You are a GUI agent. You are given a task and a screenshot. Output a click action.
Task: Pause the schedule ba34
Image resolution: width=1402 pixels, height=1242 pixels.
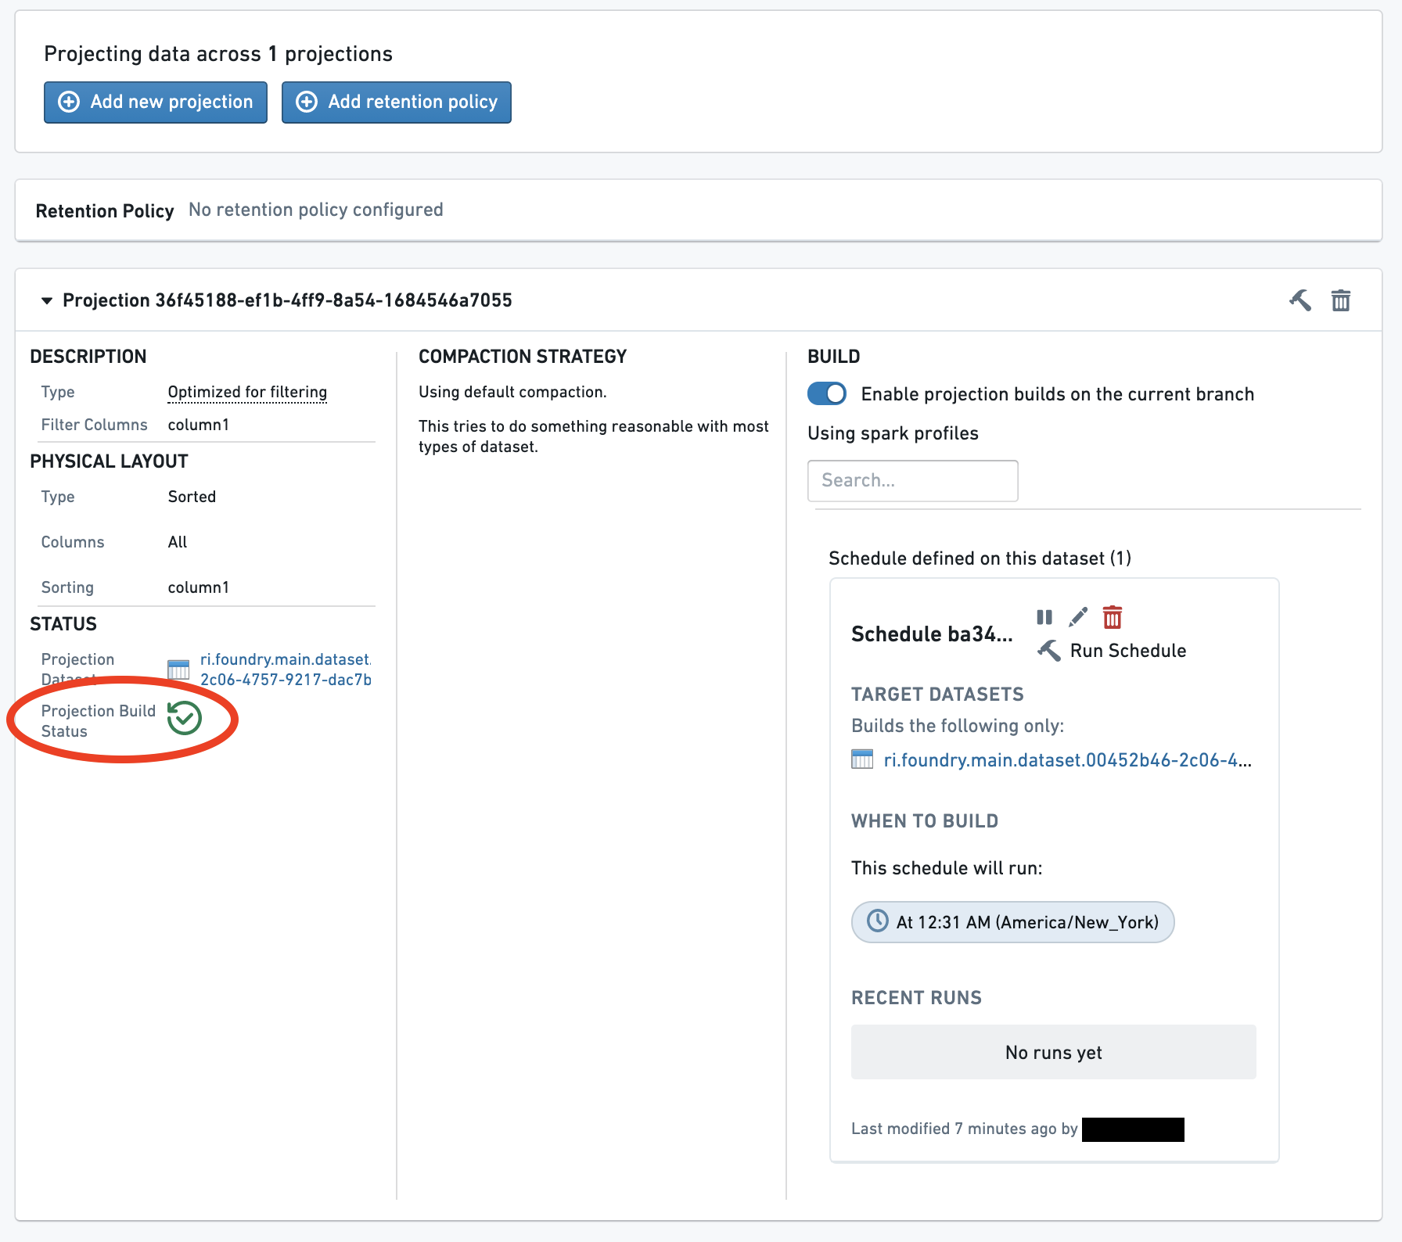coord(1044,617)
